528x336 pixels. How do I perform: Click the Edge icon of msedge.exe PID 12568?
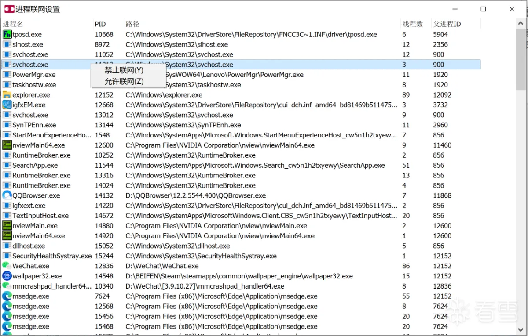point(7,307)
